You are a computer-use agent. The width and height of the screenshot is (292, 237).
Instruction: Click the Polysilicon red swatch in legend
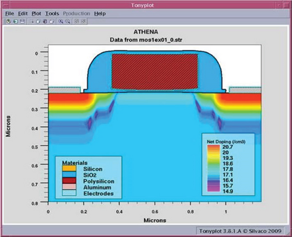pyautogui.click(x=69, y=180)
